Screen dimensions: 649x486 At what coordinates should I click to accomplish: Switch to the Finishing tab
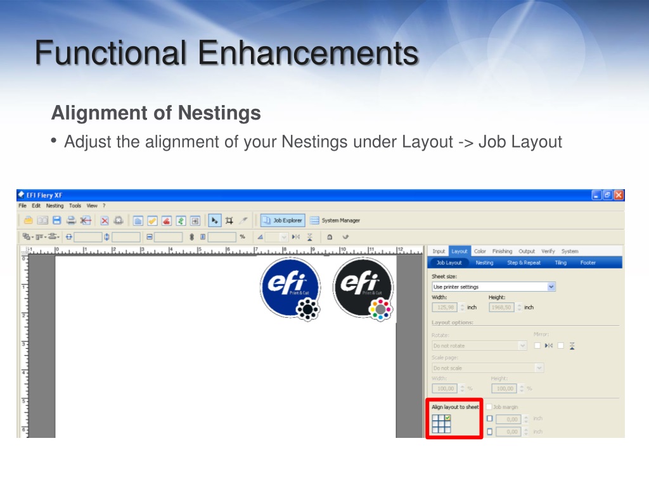click(x=502, y=251)
